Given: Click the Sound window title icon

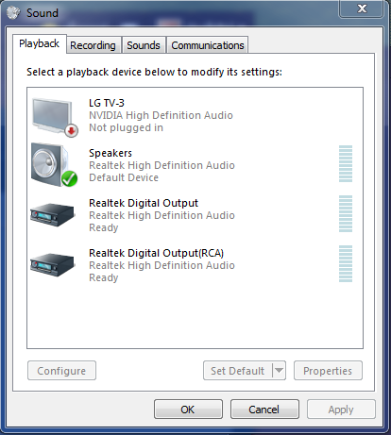Looking at the screenshot, I should click(x=13, y=12).
